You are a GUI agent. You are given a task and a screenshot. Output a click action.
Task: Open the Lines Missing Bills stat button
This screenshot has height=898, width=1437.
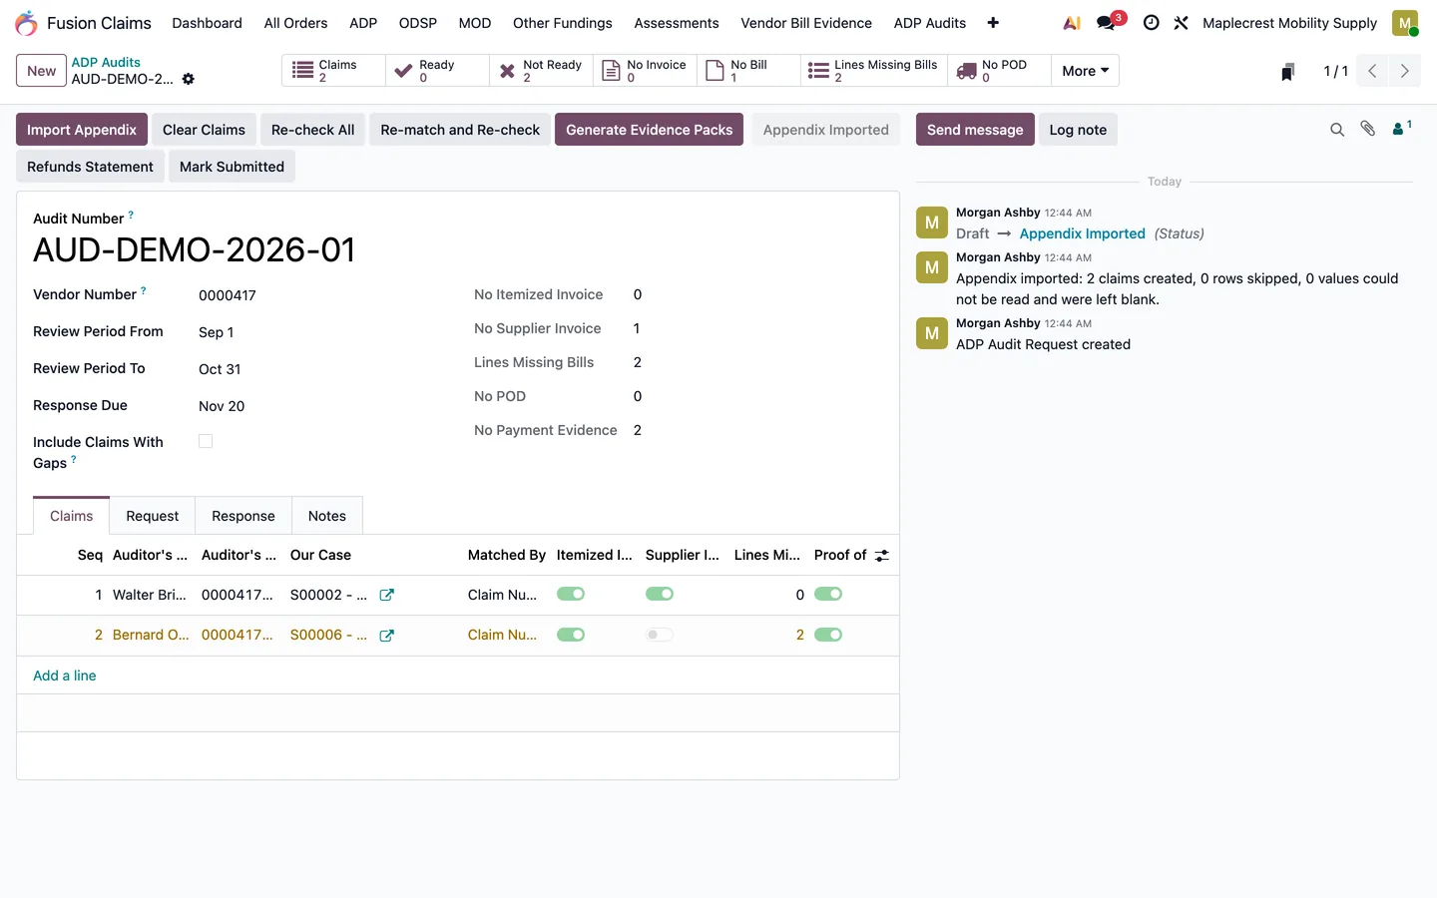(874, 71)
